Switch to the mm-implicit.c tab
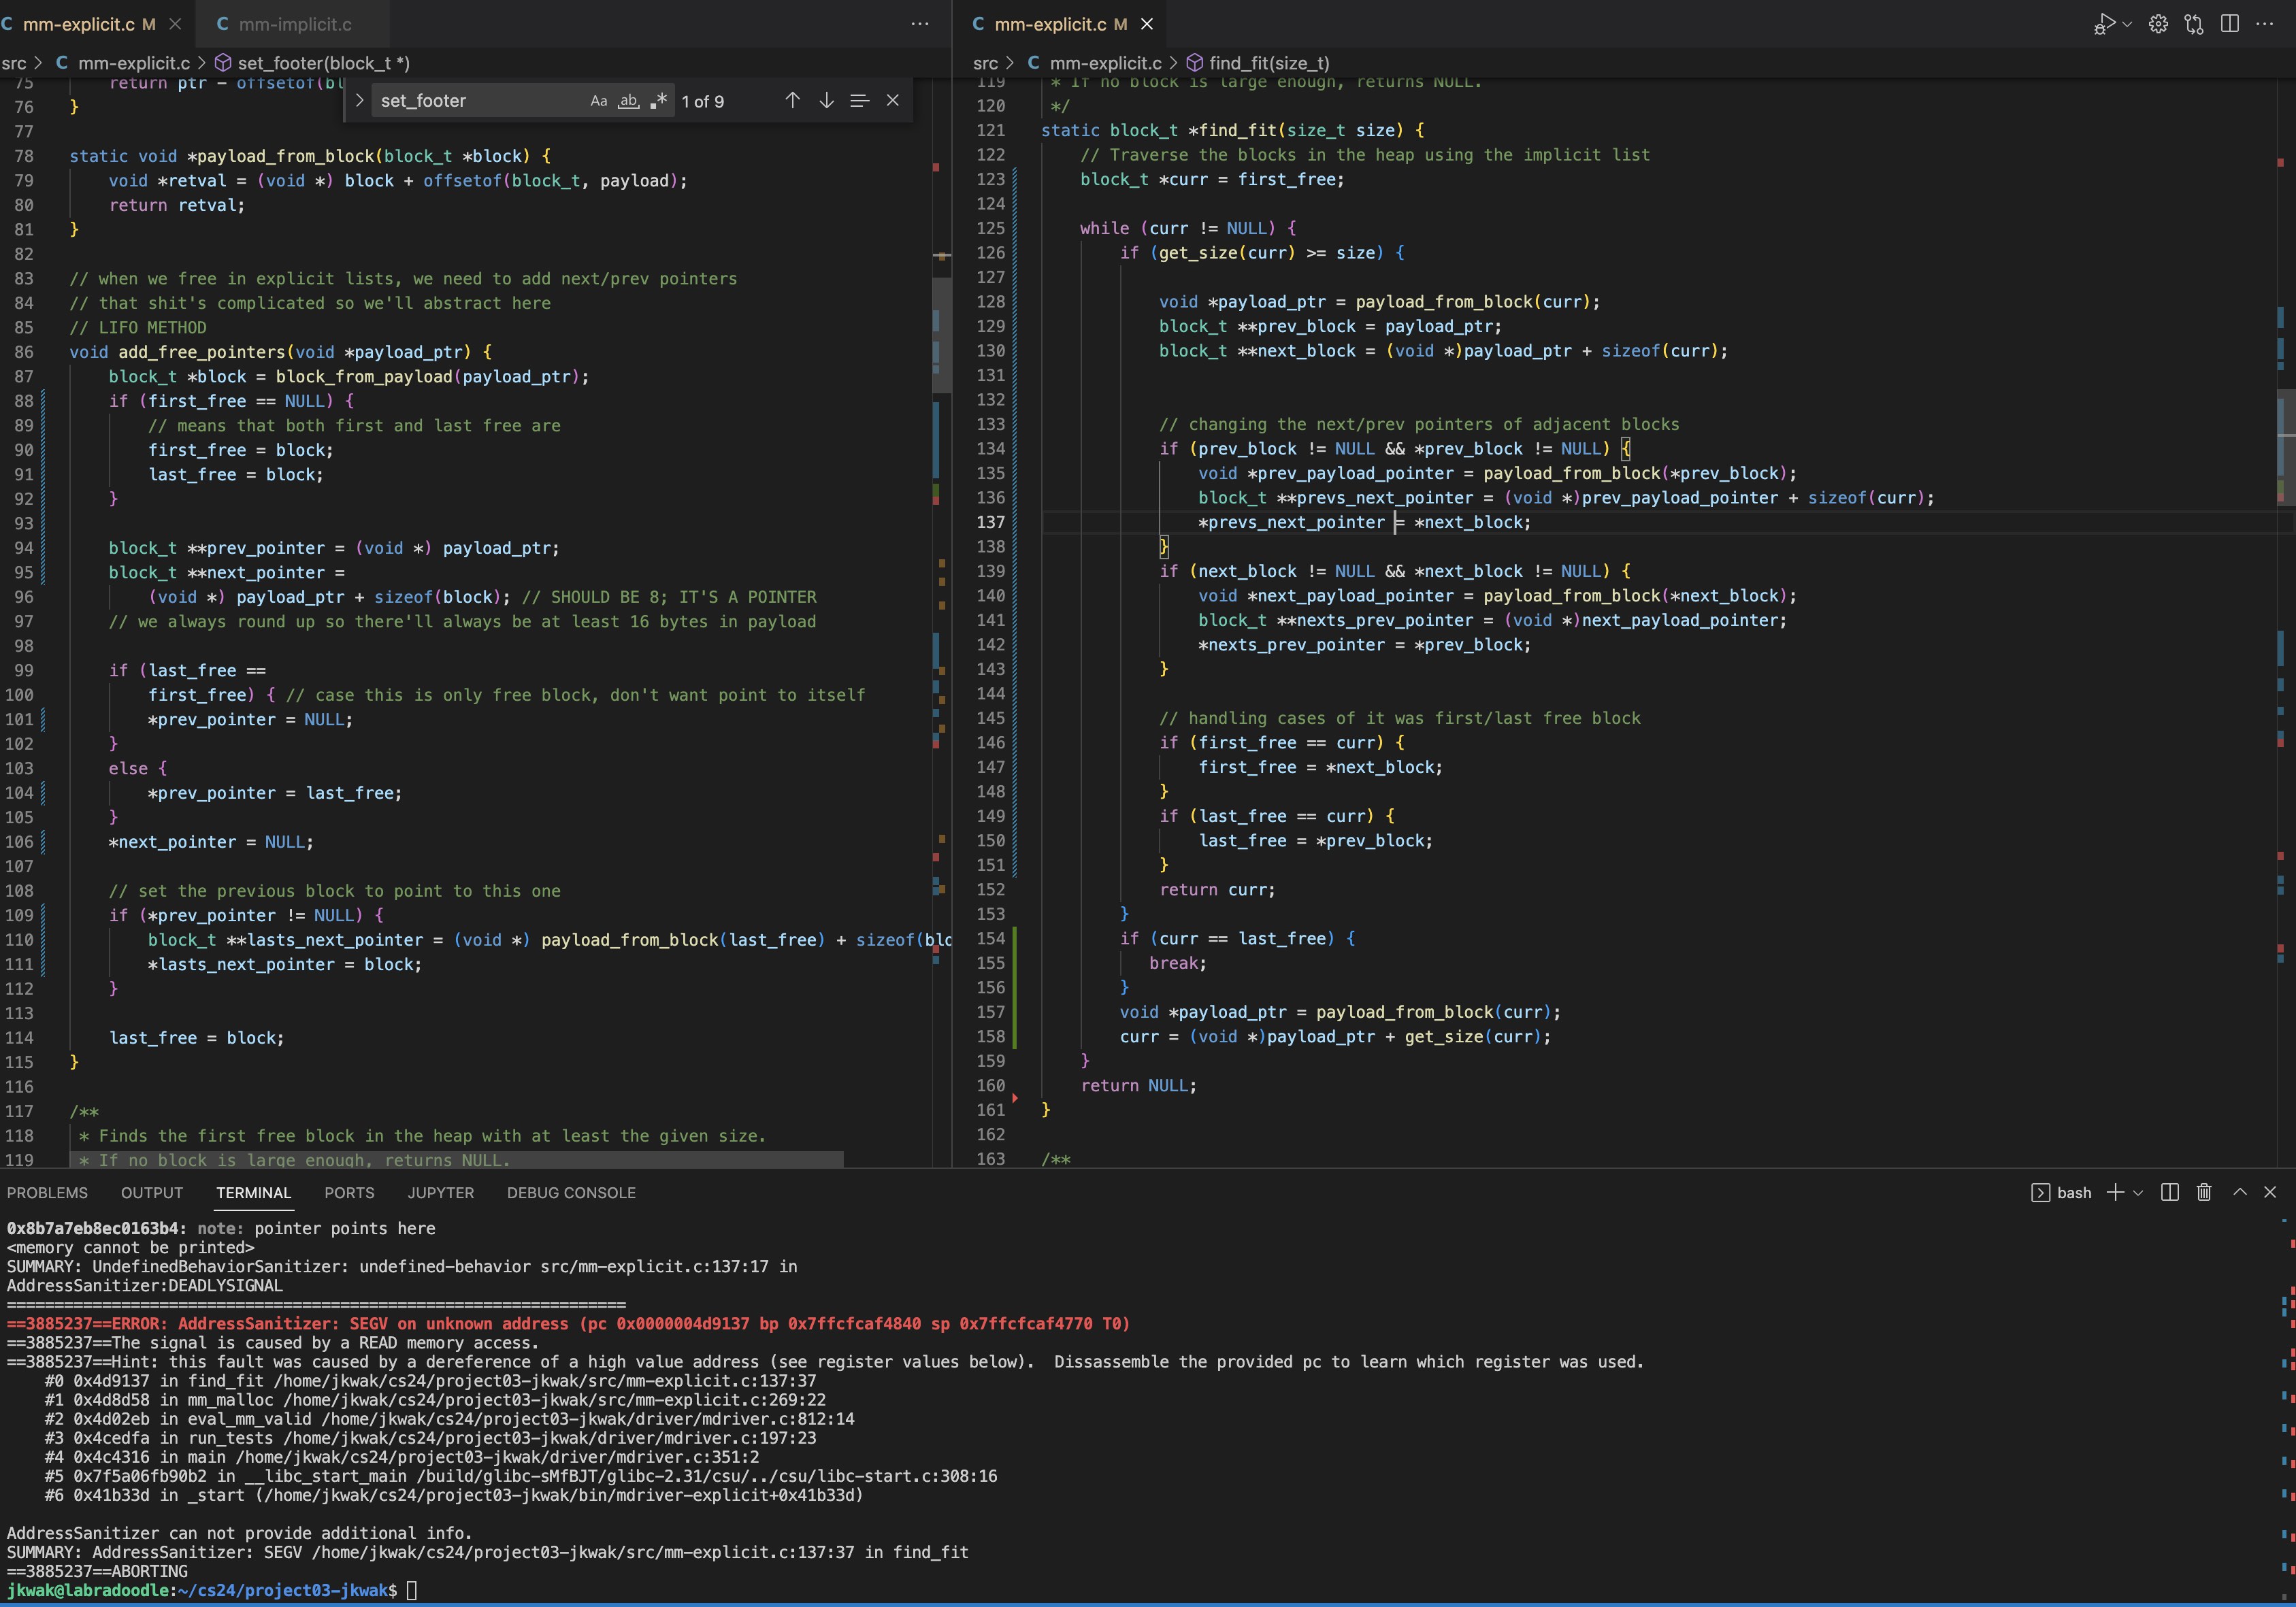 point(294,24)
